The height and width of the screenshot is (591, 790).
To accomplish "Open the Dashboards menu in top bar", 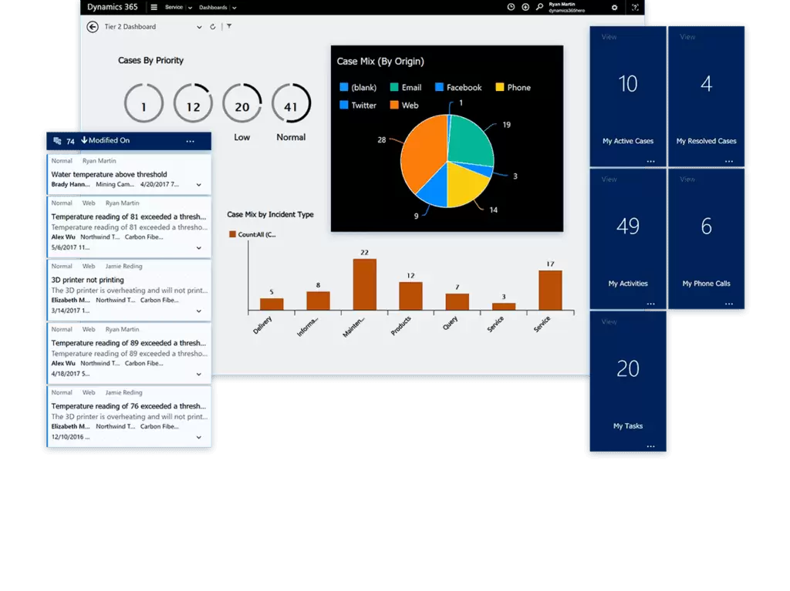I will tap(217, 7).
